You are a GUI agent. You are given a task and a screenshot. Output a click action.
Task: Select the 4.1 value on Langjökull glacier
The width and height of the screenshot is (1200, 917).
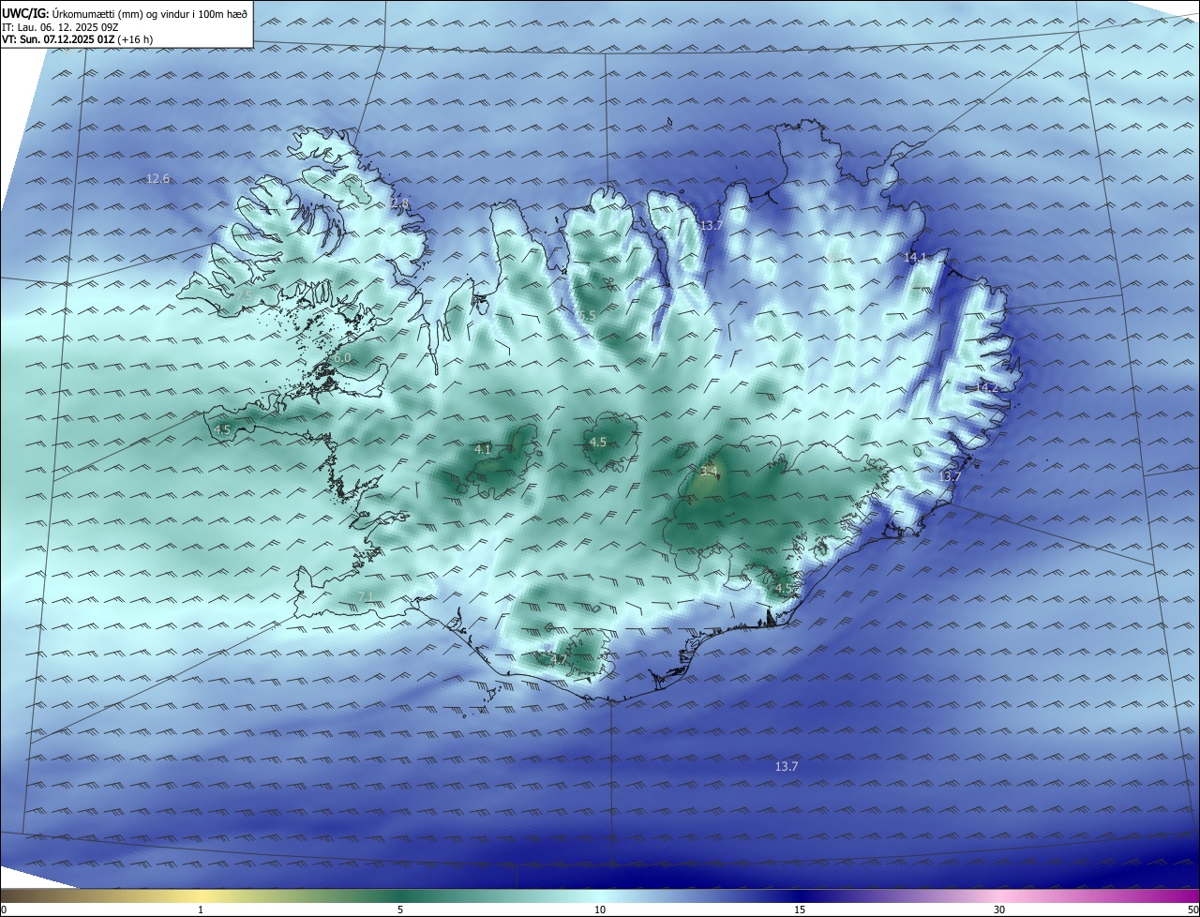[x=483, y=449]
